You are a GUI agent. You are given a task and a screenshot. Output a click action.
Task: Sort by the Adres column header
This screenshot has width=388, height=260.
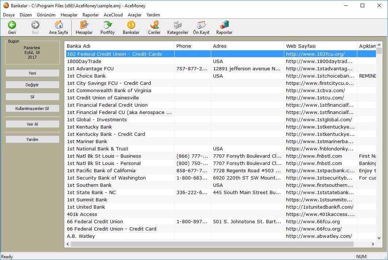[247, 46]
